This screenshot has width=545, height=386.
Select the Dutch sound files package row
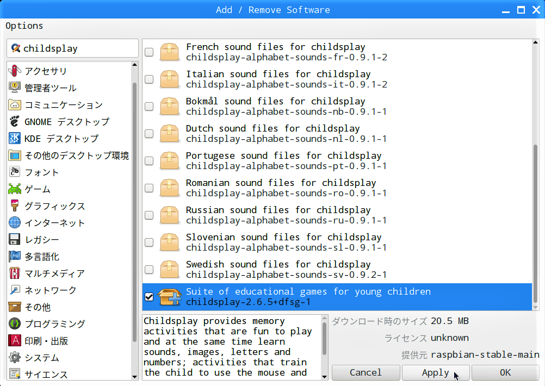click(337, 133)
